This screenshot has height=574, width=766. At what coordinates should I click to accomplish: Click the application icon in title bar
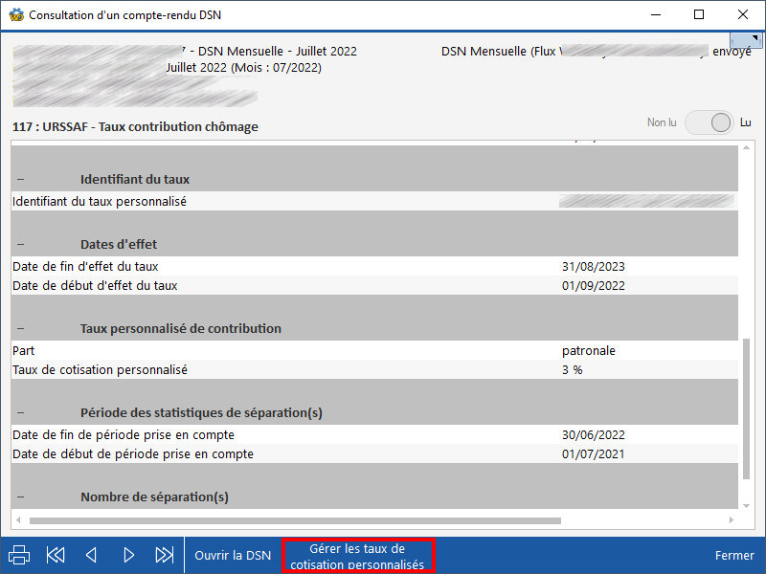(15, 15)
